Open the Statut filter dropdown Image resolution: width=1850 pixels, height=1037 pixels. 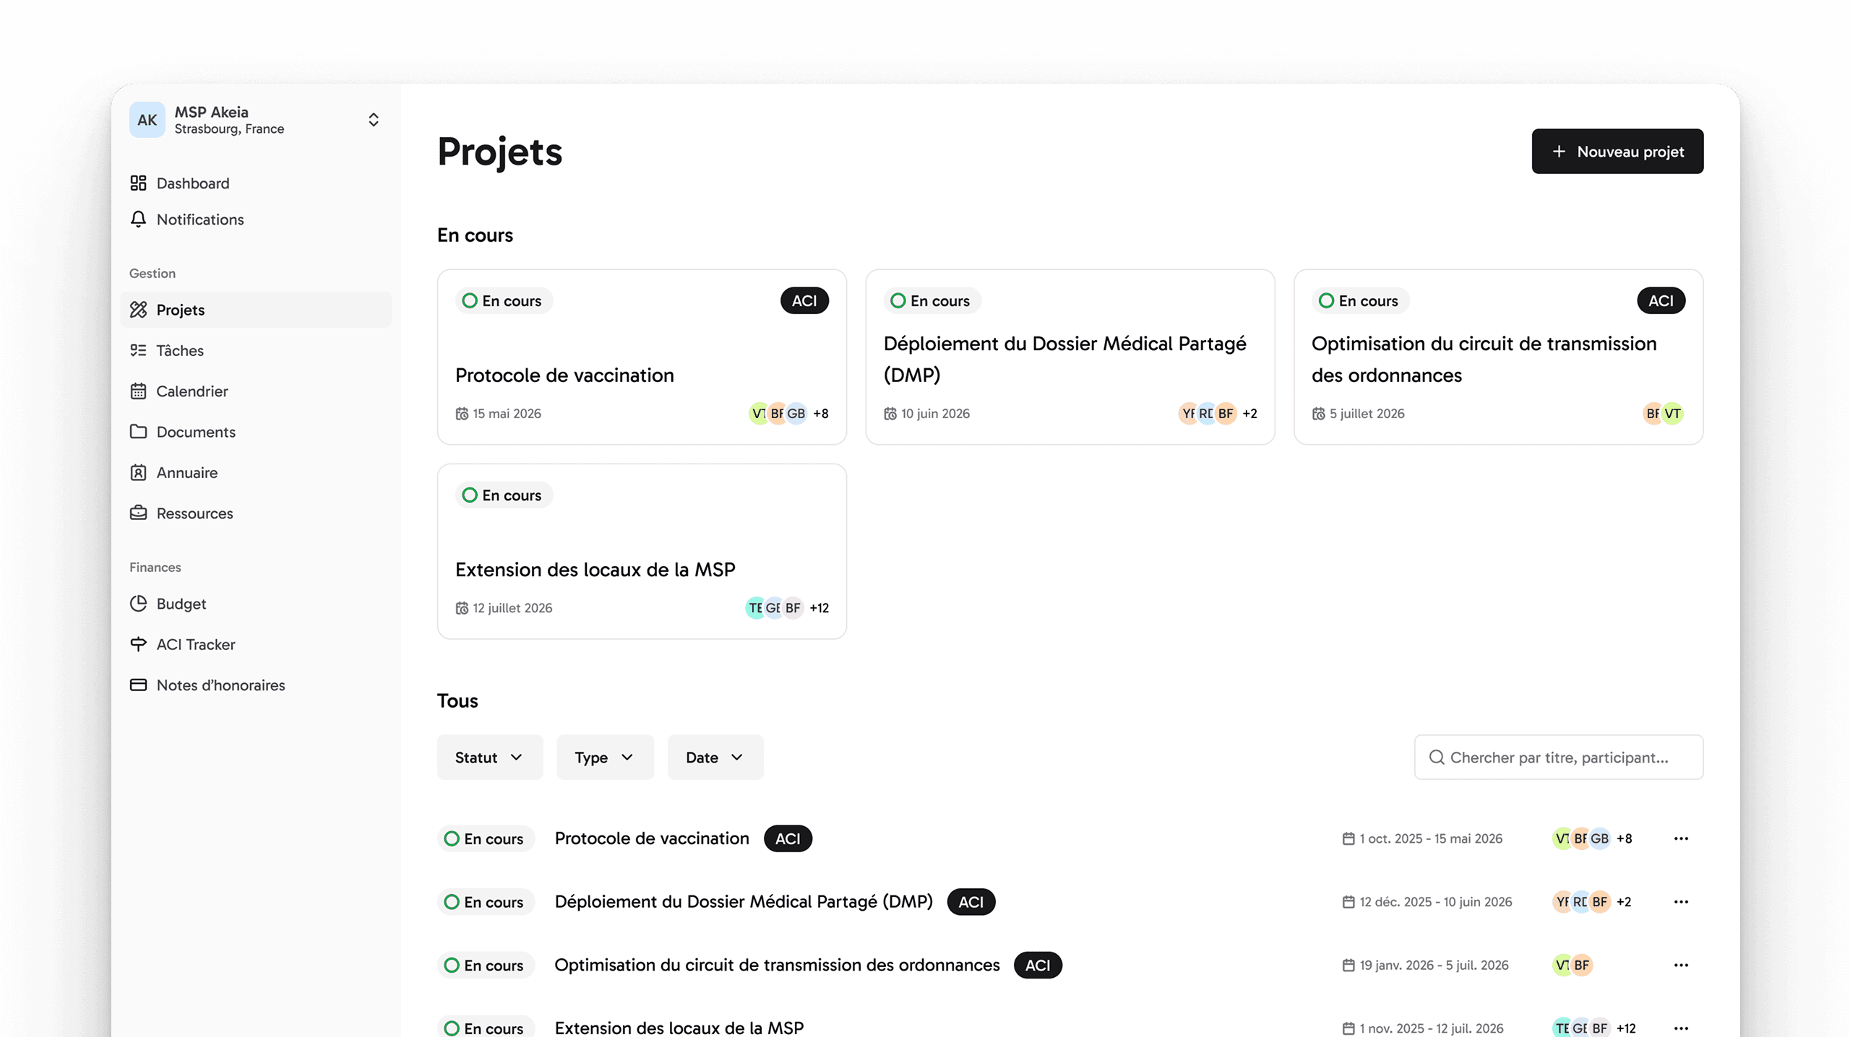point(489,758)
